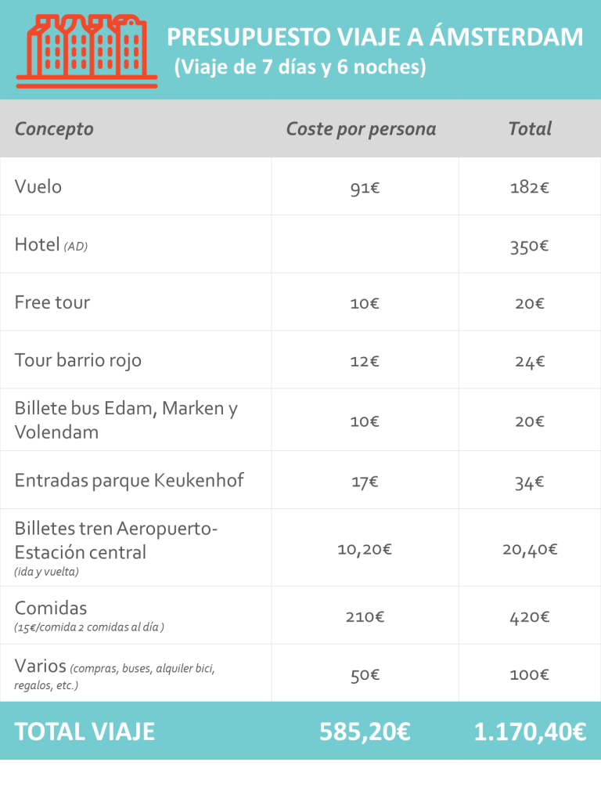Click the 91€ flight cost cell

pyautogui.click(x=365, y=188)
